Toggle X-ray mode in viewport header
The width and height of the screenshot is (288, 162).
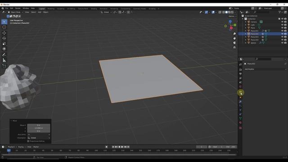220,12
